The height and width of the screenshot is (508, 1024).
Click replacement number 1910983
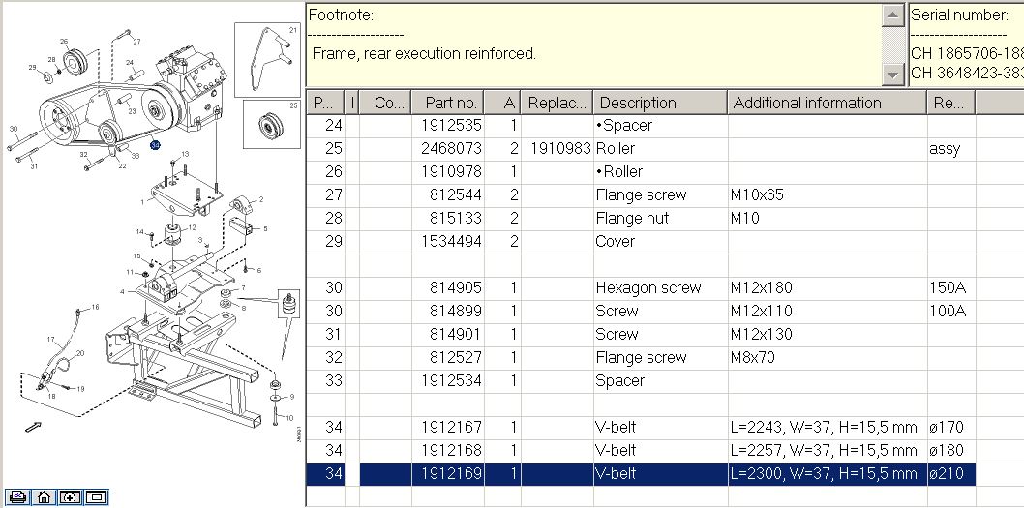point(560,148)
